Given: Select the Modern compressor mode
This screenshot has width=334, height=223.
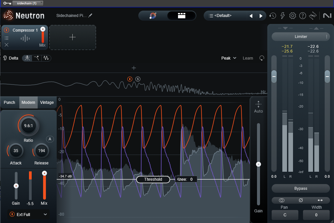Looking at the screenshot, I should 28,103.
